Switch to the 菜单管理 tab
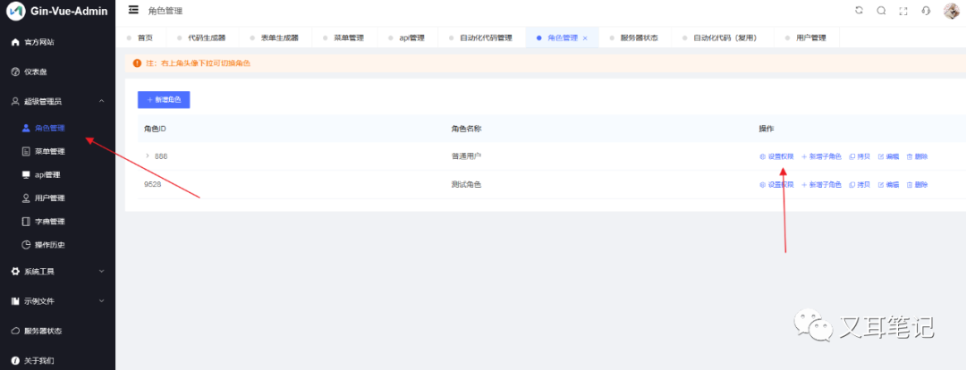This screenshot has height=370, width=966. pos(345,38)
